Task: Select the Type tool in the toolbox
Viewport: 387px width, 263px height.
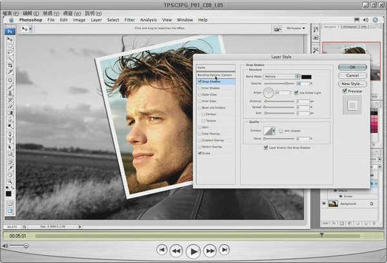Action: [10, 140]
